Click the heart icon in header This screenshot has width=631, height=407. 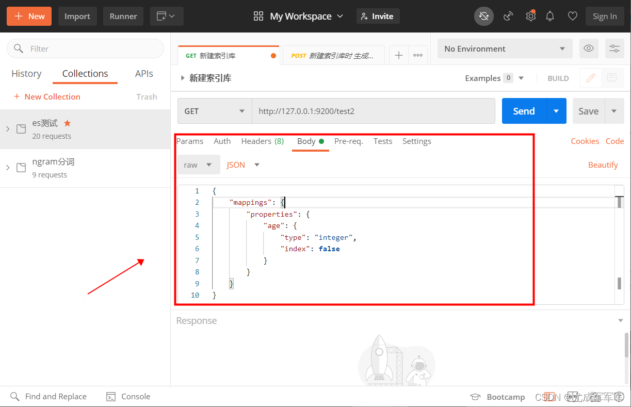pyautogui.click(x=572, y=16)
